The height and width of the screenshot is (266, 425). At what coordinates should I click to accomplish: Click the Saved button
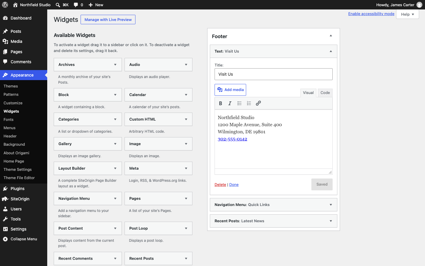[322, 184]
